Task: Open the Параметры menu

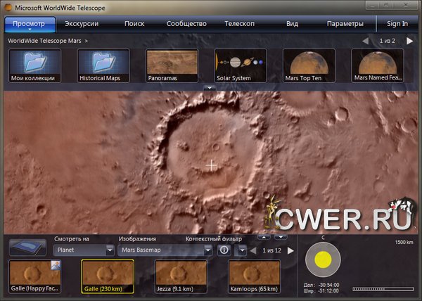Action: pyautogui.click(x=345, y=24)
